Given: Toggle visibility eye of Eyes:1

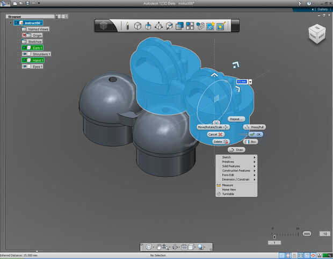Looking at the screenshot, I should (24, 67).
